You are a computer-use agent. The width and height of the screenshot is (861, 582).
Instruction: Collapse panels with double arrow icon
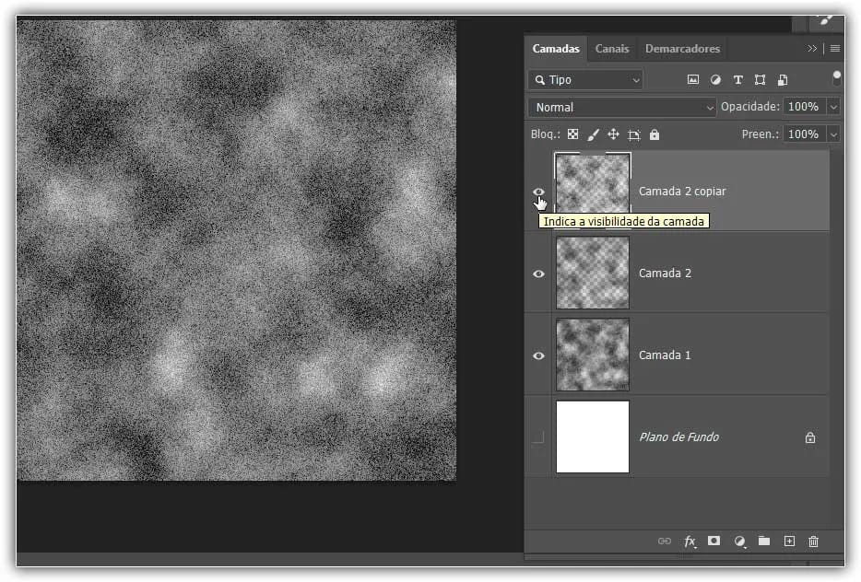(x=812, y=48)
